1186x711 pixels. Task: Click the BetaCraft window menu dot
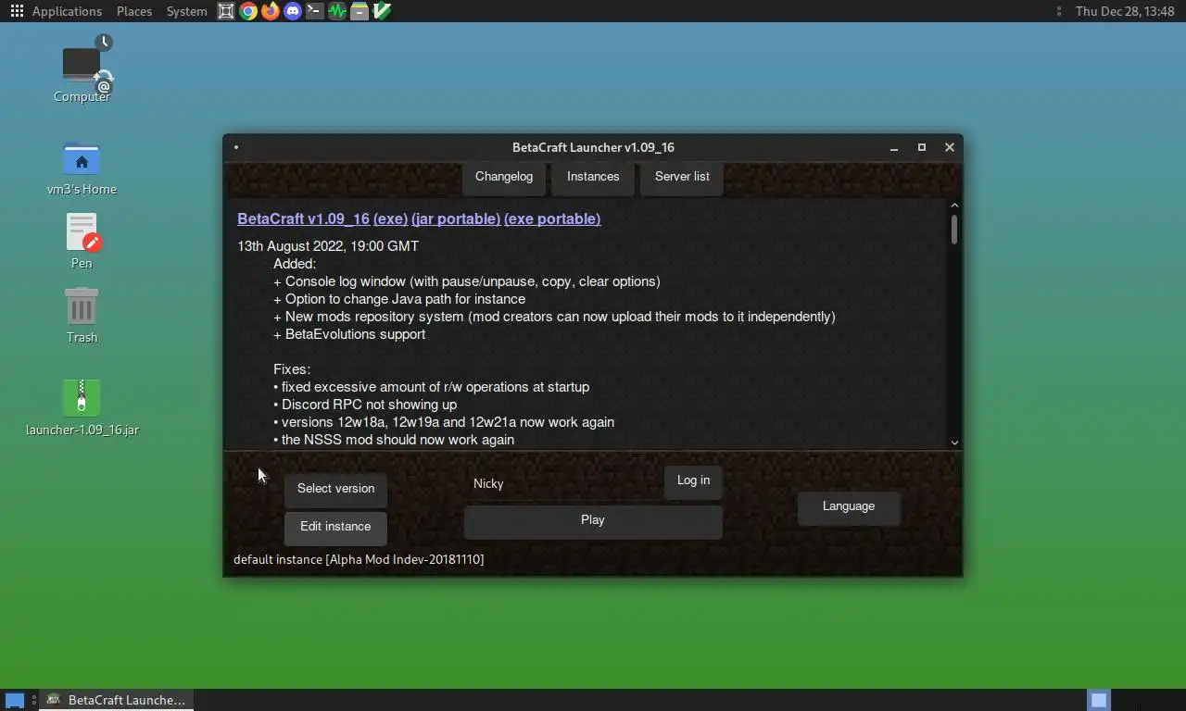tap(236, 147)
